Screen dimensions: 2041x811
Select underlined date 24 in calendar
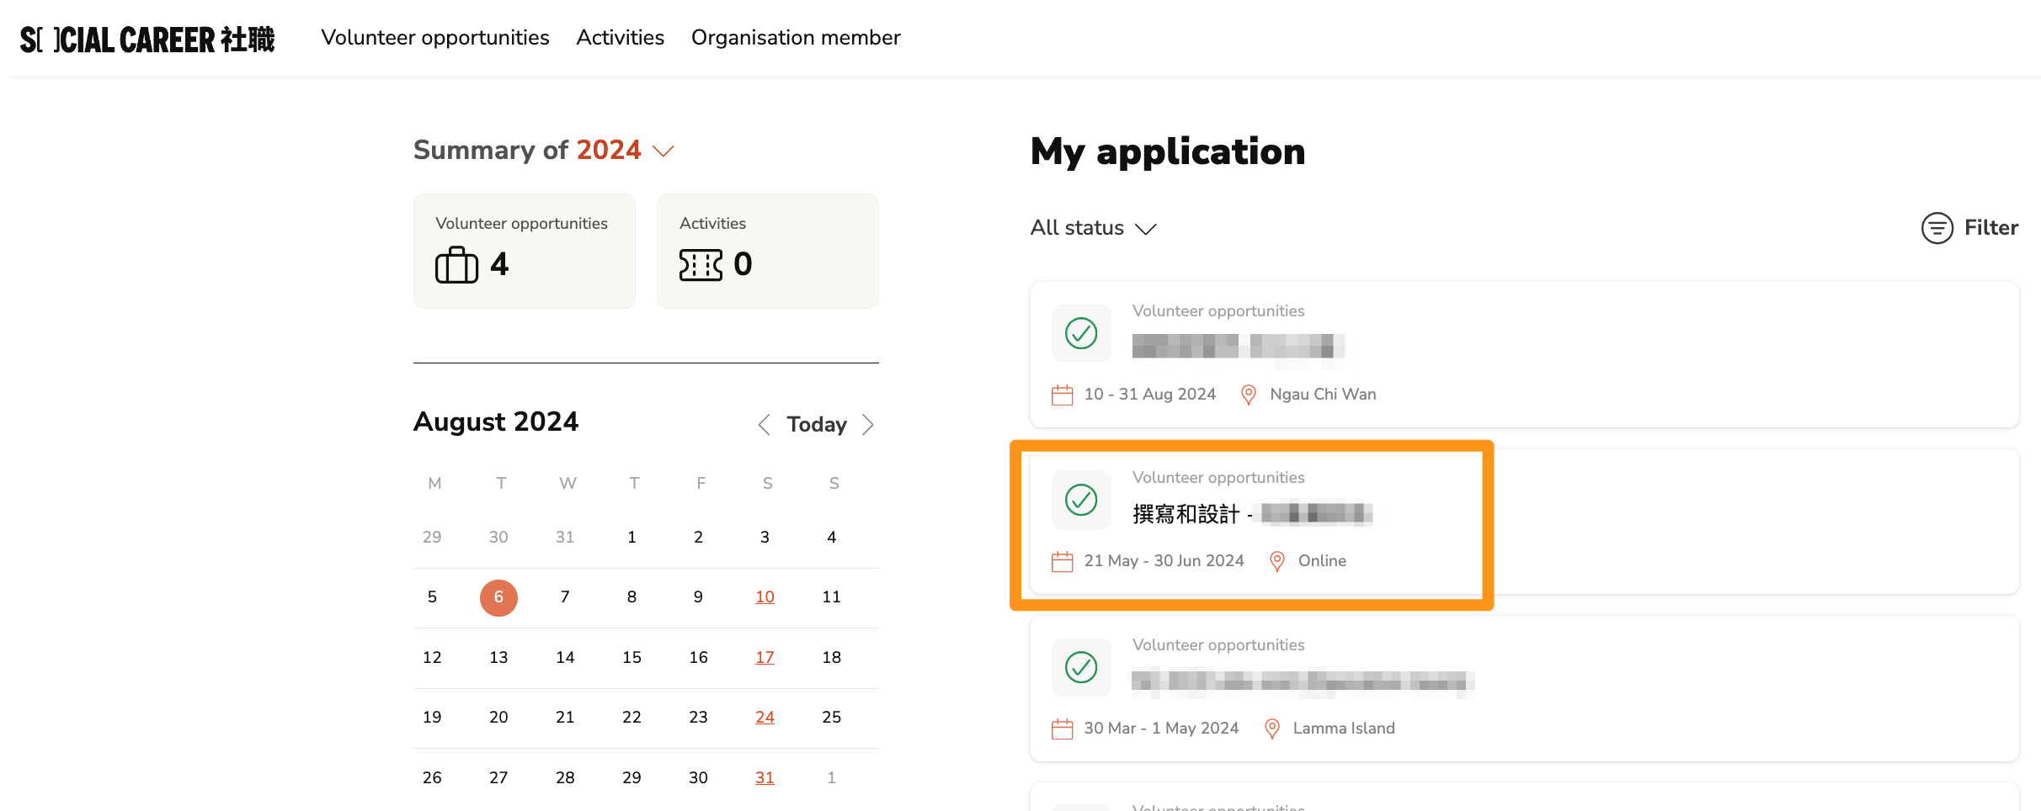click(765, 718)
